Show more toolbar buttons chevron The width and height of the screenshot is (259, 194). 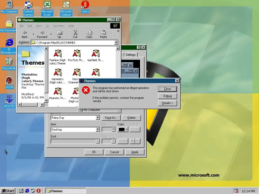(118, 31)
